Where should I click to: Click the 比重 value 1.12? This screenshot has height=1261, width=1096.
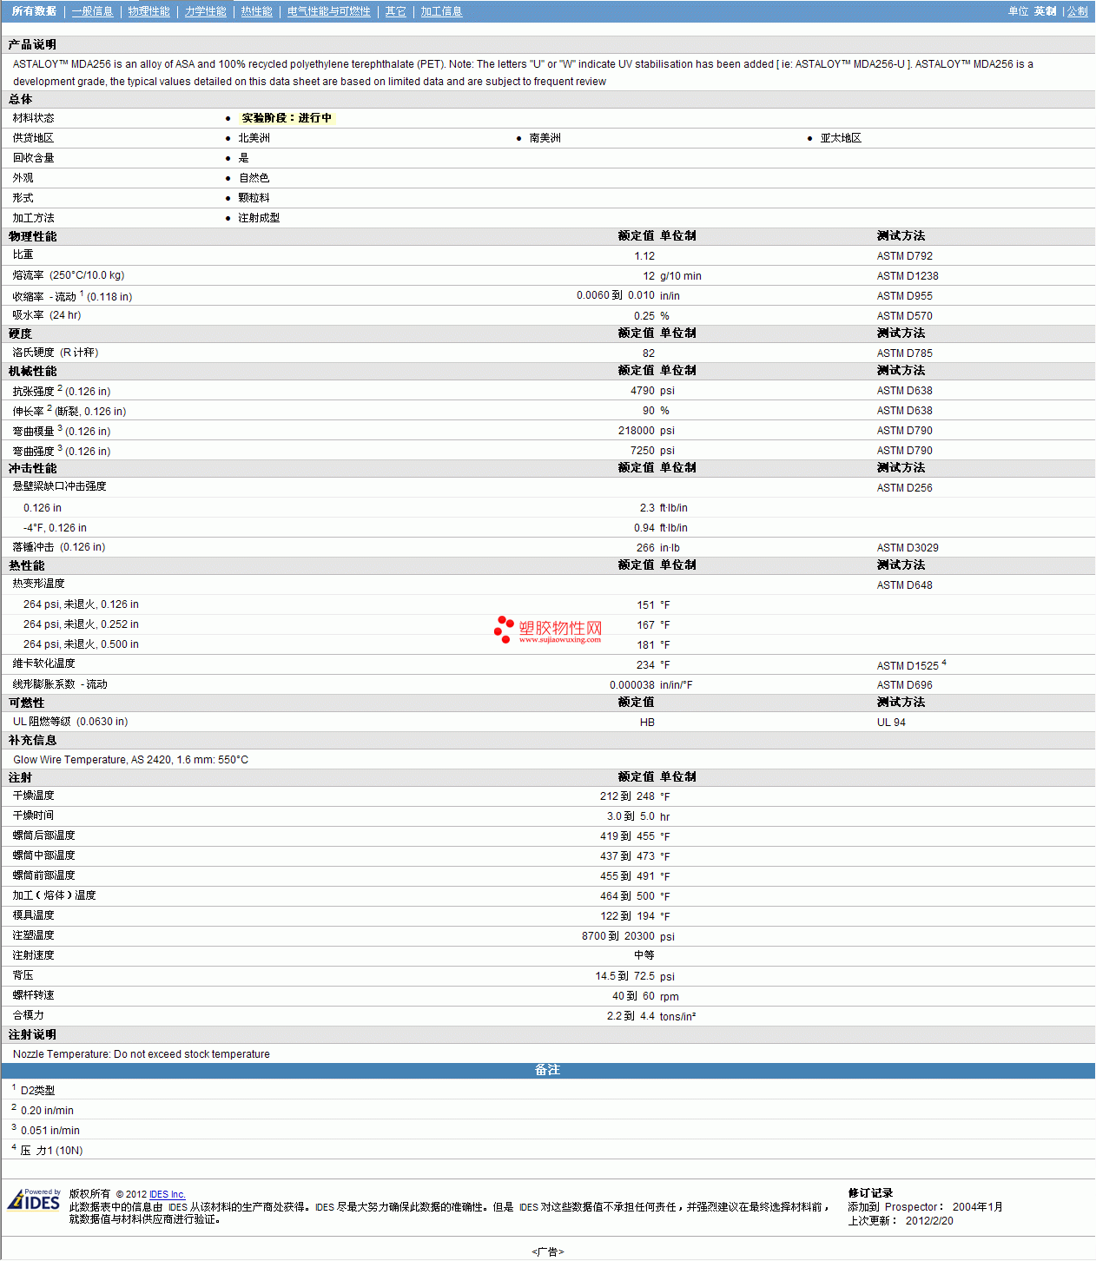point(644,256)
